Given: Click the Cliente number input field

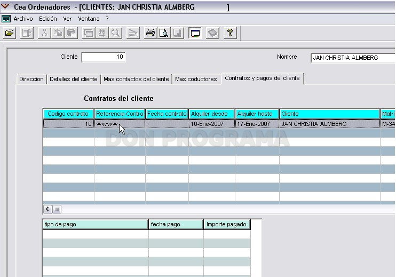Looking at the screenshot, I should 104,57.
